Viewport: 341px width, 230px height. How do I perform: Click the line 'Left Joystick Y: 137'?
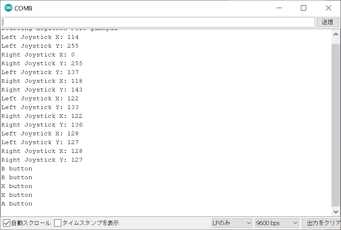40,72
